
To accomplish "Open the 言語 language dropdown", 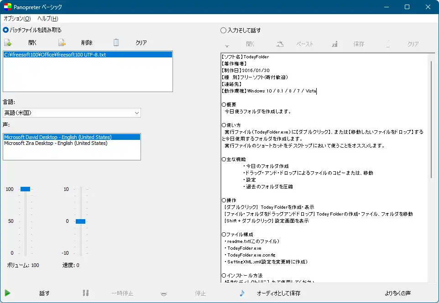I will pos(72,113).
